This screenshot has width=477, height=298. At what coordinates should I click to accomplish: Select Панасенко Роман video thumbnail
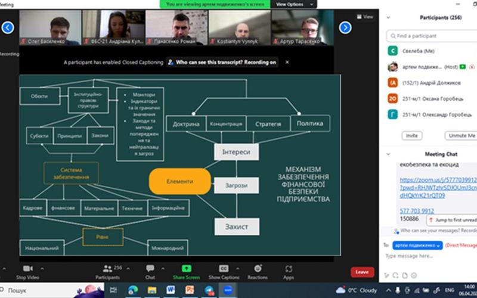[x=176, y=27]
